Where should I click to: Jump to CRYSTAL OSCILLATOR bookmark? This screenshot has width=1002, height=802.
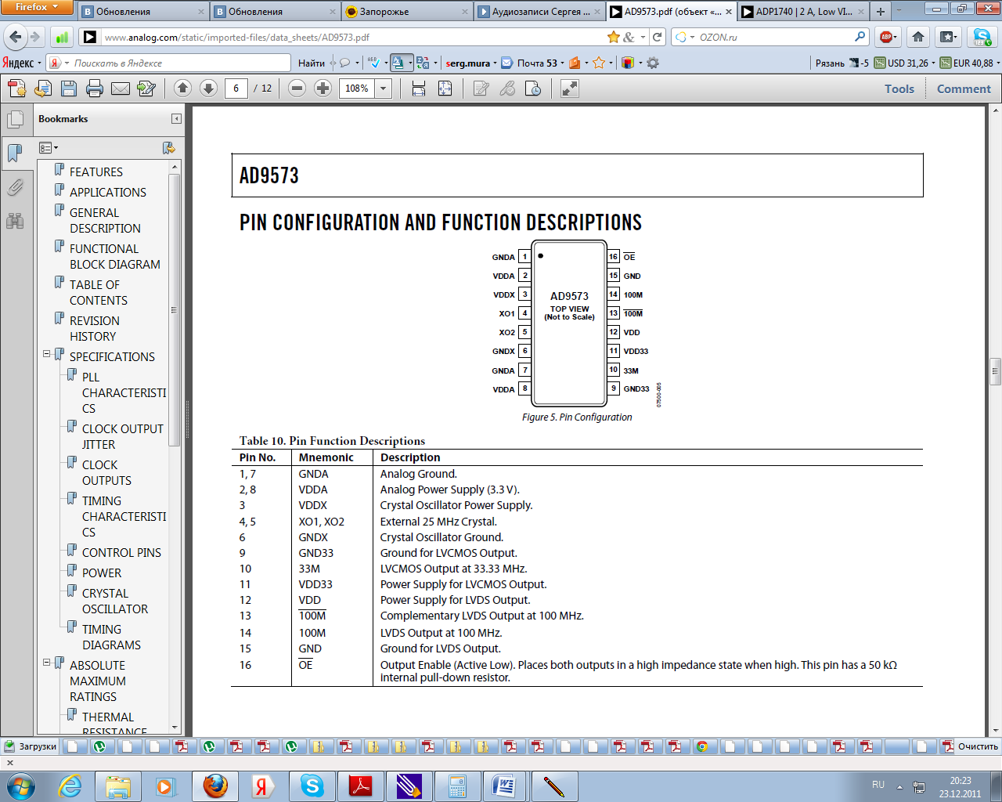pyautogui.click(x=115, y=601)
